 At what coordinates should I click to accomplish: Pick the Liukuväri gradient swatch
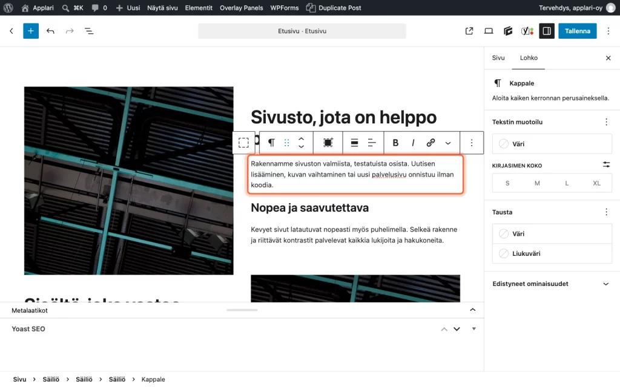[552, 253]
